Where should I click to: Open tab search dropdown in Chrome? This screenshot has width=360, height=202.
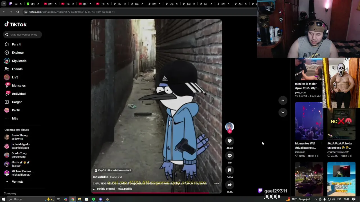click(4, 4)
